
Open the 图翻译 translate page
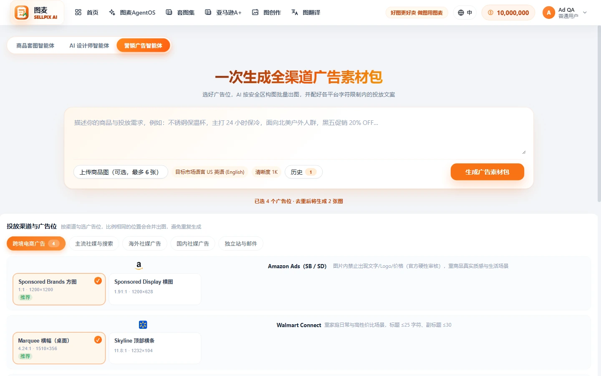click(306, 13)
